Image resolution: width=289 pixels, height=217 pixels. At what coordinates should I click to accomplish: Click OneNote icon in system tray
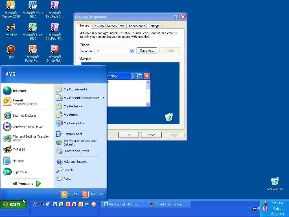click(265, 209)
